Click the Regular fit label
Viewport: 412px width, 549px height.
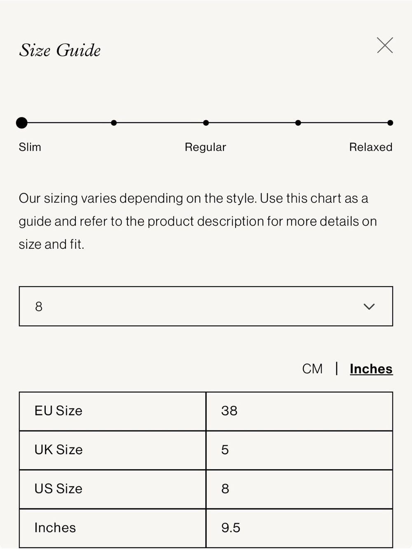pos(206,147)
